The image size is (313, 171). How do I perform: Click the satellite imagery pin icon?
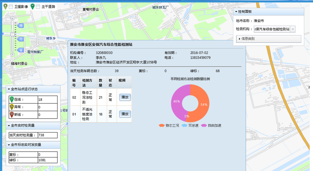5,6
